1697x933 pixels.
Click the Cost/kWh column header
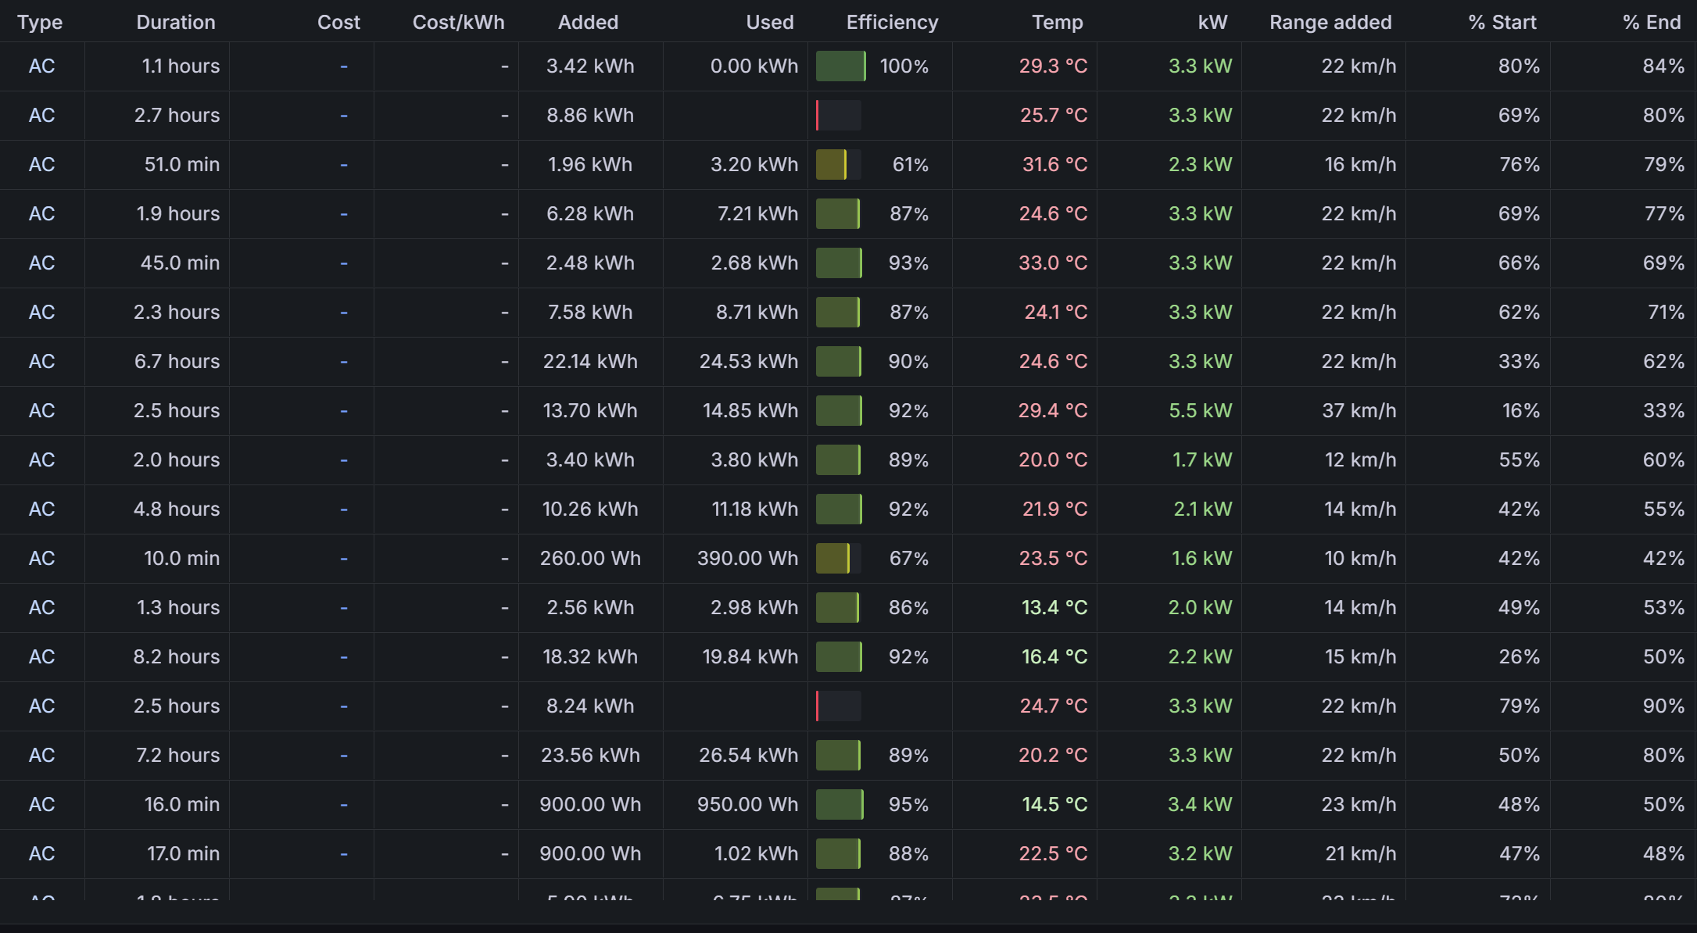458,22
